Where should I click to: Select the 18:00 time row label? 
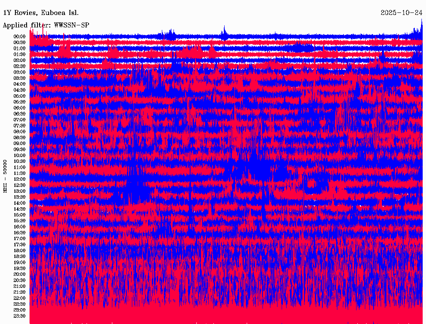tap(20, 251)
